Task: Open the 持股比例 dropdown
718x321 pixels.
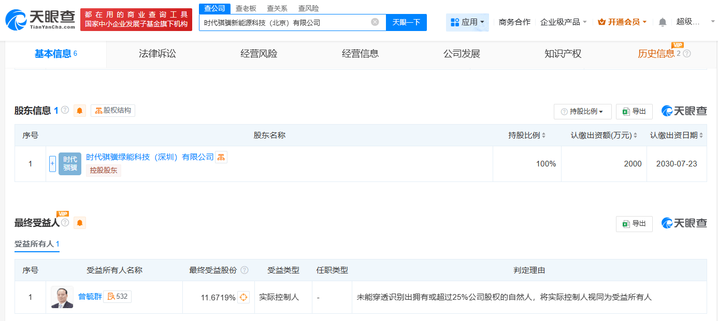Action: [x=584, y=111]
